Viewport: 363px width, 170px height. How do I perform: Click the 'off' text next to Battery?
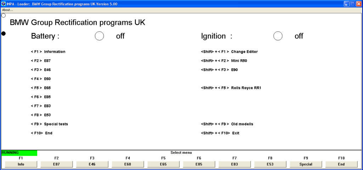pyautogui.click(x=121, y=36)
